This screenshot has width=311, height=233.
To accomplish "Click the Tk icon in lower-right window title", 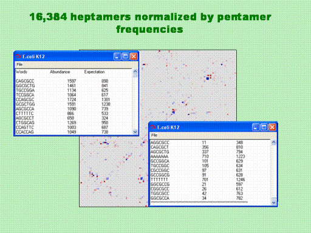I will [153, 127].
